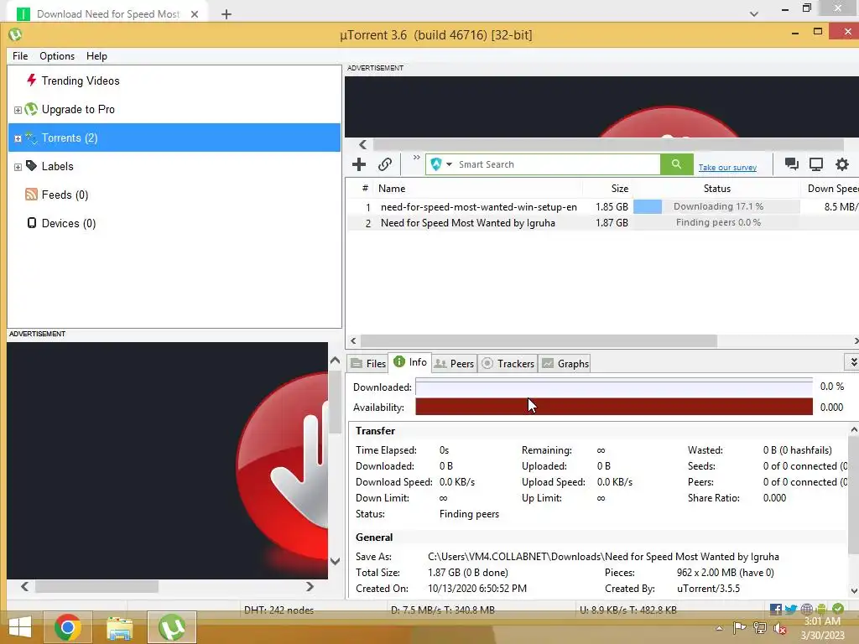Click the DHT: 242 nodes status text

[x=279, y=610]
